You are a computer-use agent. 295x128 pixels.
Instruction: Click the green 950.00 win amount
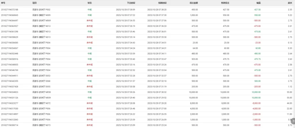pyautogui.click(x=257, y=15)
